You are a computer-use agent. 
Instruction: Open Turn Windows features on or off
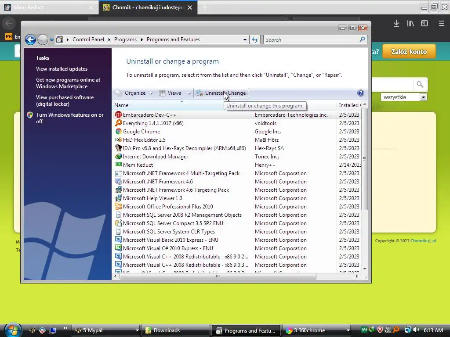[x=69, y=118]
